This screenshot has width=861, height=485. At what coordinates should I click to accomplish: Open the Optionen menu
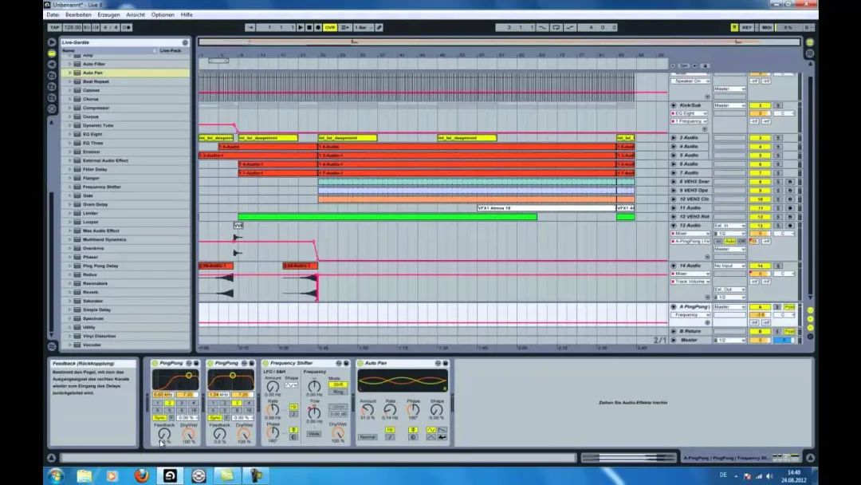[163, 15]
